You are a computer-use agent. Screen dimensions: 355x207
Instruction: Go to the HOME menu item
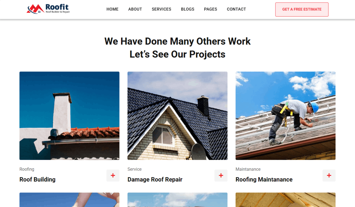(x=112, y=9)
